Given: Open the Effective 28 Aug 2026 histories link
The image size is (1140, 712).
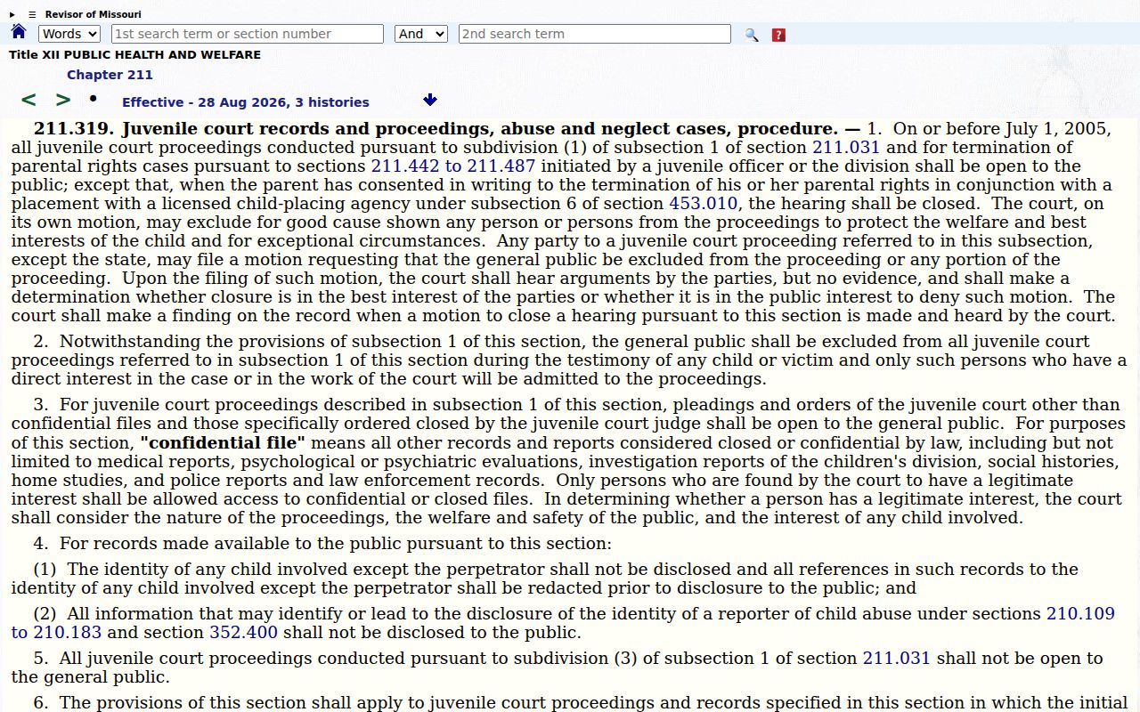Looking at the screenshot, I should click(x=246, y=102).
